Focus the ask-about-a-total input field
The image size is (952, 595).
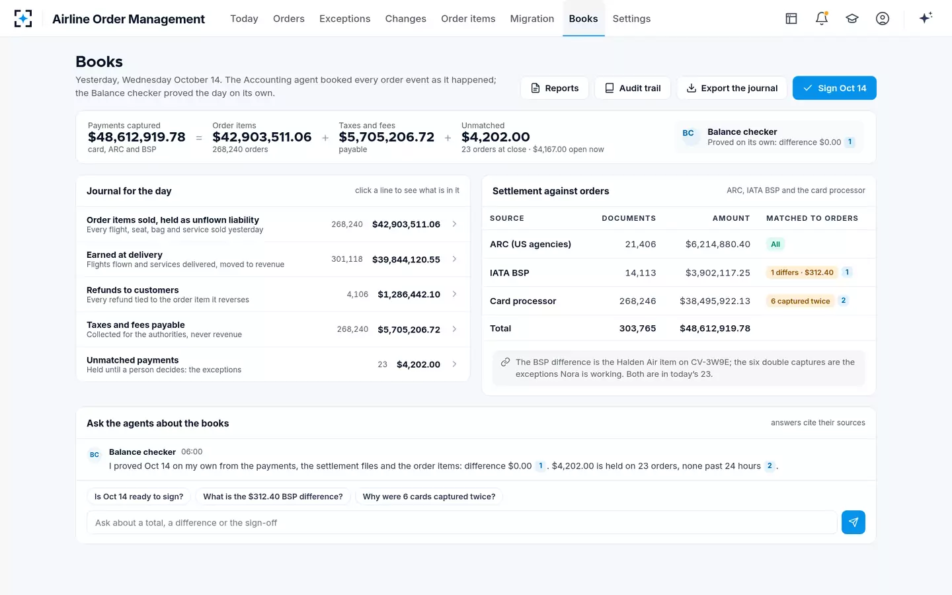point(462,522)
